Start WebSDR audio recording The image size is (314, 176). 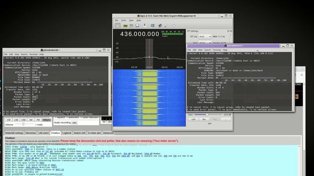[x=74, y=123]
